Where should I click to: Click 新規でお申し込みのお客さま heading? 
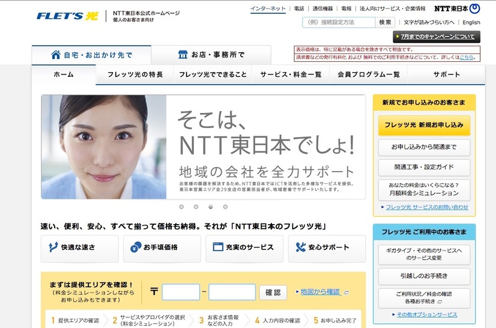pyautogui.click(x=424, y=103)
